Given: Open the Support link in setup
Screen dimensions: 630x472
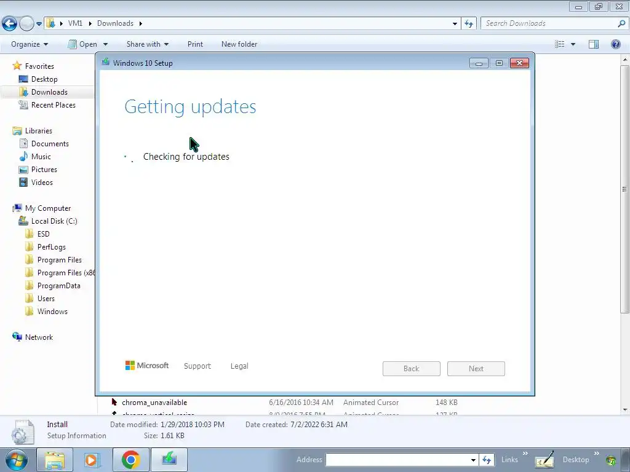Looking at the screenshot, I should click(x=197, y=366).
